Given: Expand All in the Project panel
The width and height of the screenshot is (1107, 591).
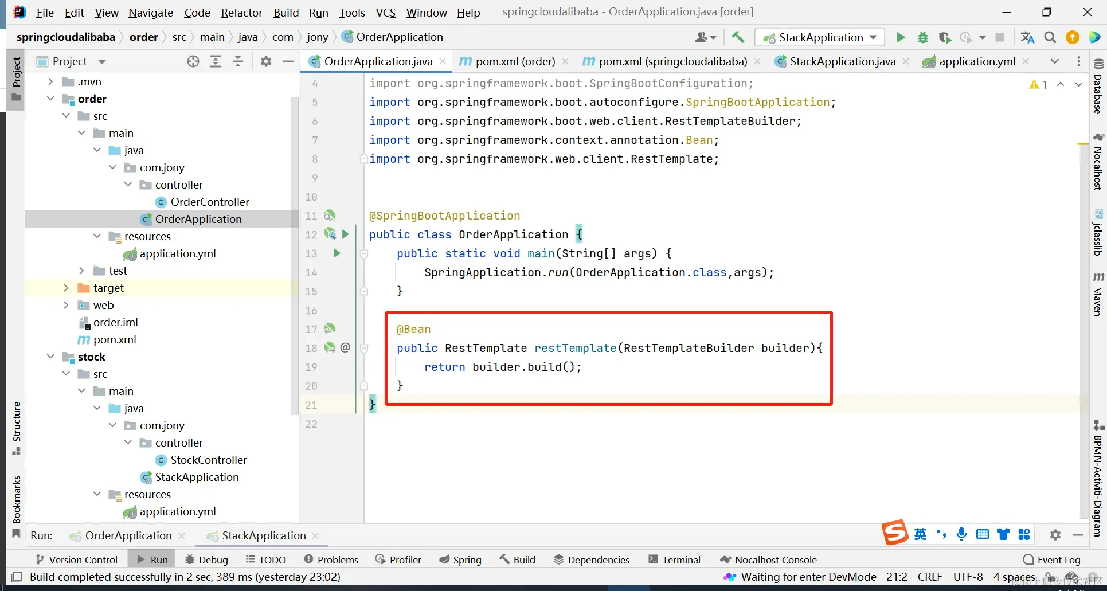Looking at the screenshot, I should click(x=216, y=61).
